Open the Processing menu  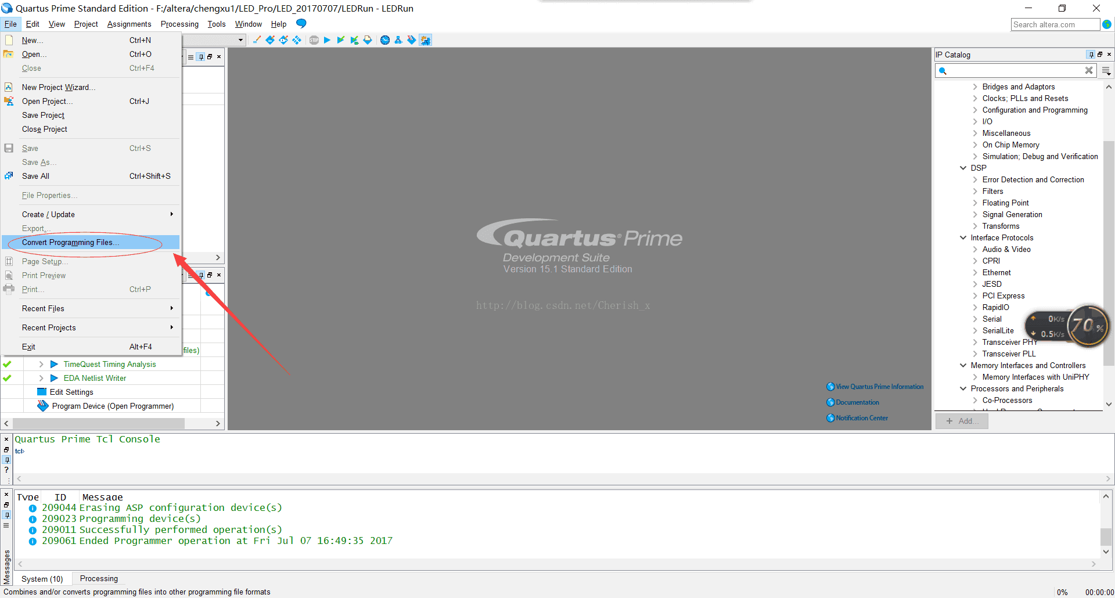(x=179, y=24)
